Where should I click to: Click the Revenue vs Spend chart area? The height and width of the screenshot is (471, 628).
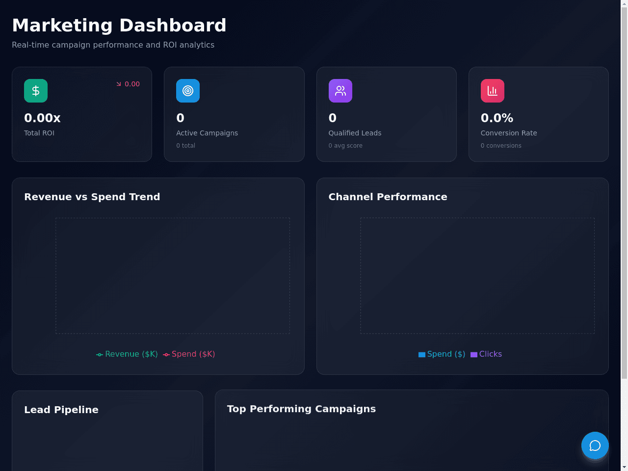pyautogui.click(x=173, y=276)
